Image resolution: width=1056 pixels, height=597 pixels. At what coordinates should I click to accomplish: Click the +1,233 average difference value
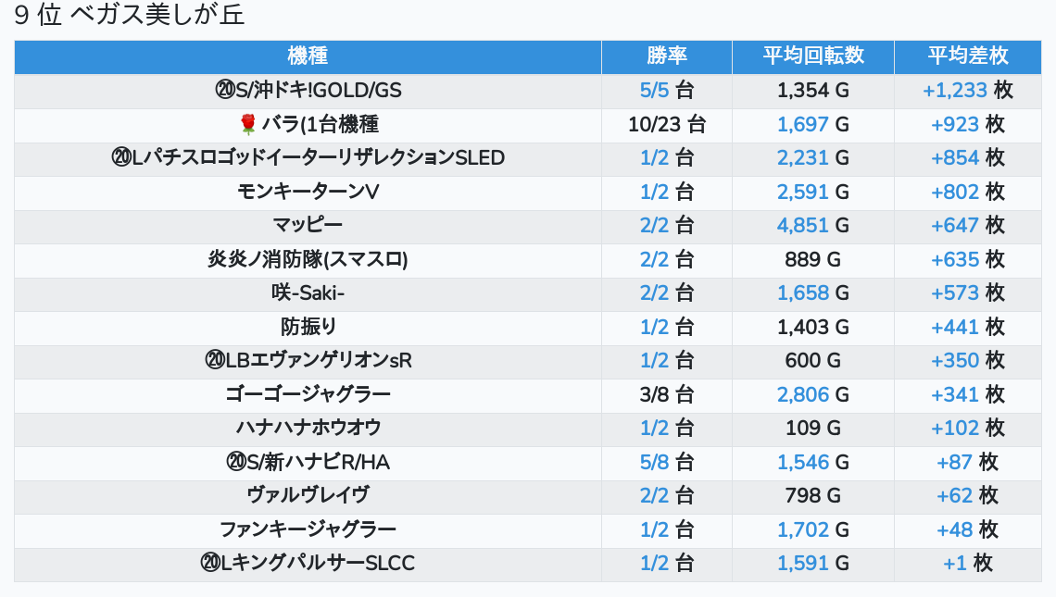pos(954,91)
